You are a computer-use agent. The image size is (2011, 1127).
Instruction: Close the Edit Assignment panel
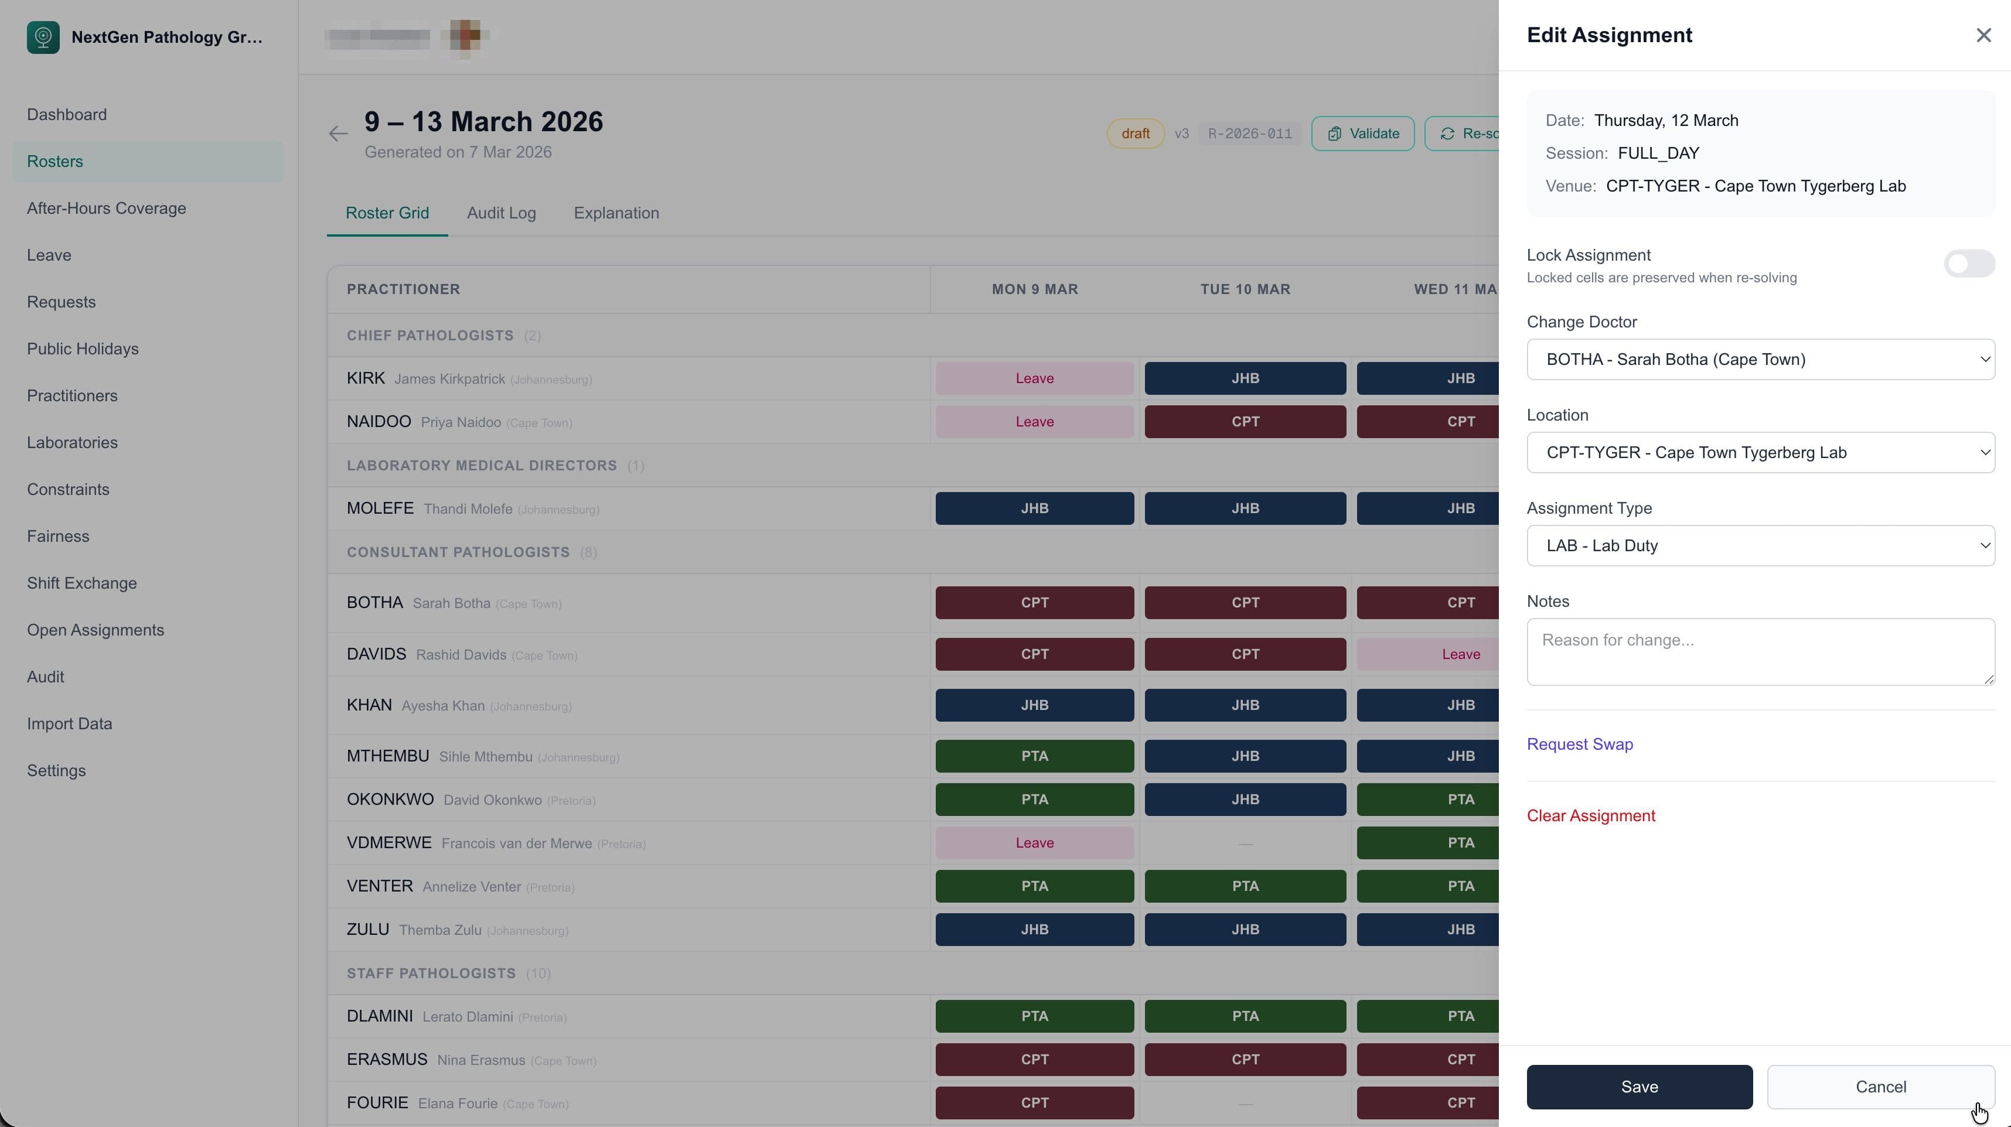[1983, 35]
